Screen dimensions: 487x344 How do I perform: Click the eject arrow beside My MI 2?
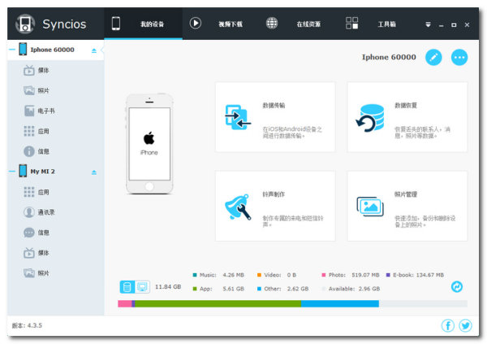[93, 172]
